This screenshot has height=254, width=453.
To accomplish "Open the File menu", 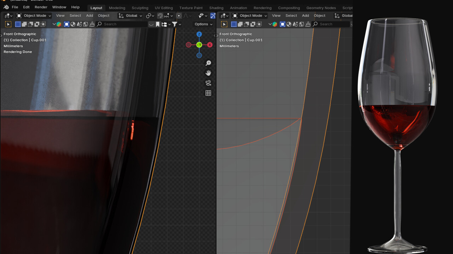I will click(15, 7).
